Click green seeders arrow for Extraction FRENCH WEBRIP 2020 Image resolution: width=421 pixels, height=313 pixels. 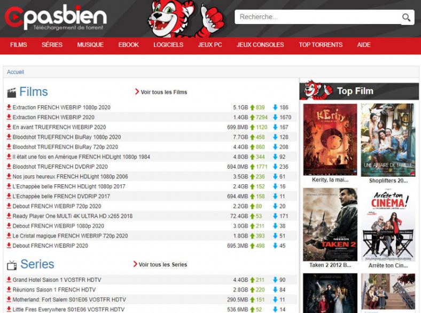pyautogui.click(x=252, y=118)
